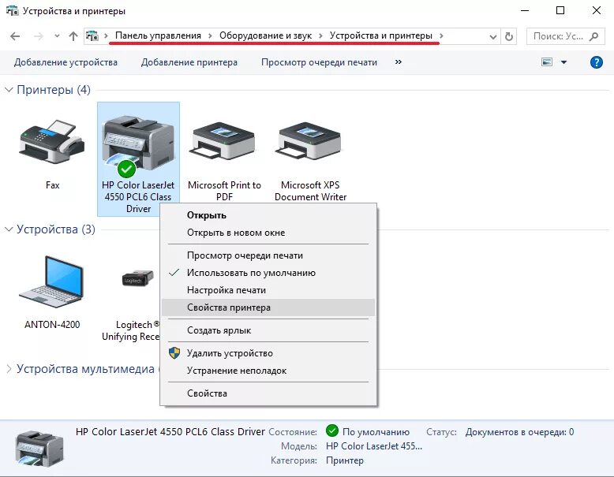Choose Свойства at bottom of context menu
The image size is (614, 477).
(268, 393)
